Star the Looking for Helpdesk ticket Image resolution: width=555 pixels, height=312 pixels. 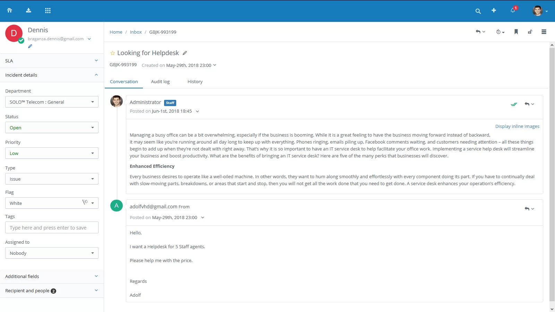pyautogui.click(x=112, y=53)
